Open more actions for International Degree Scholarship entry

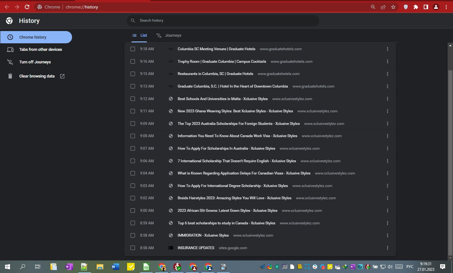[x=388, y=186]
